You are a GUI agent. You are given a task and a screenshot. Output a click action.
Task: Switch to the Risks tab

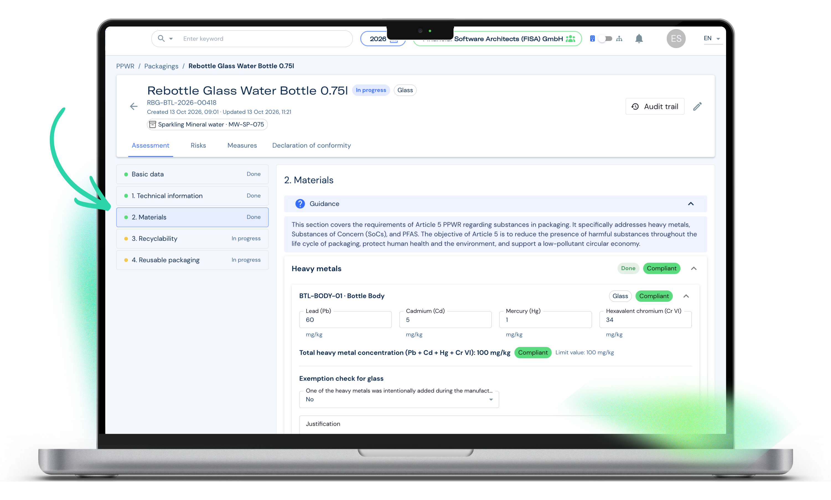point(198,146)
